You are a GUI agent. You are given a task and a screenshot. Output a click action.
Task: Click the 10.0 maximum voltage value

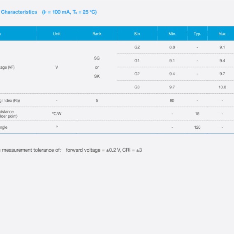222,87
